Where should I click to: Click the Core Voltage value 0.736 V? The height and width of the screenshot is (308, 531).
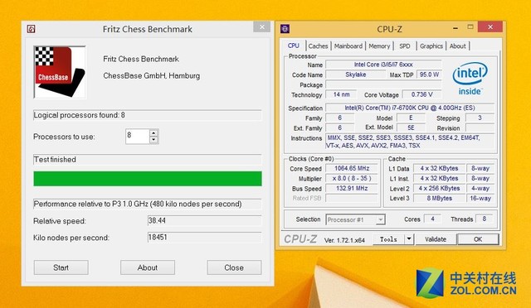[x=422, y=94]
